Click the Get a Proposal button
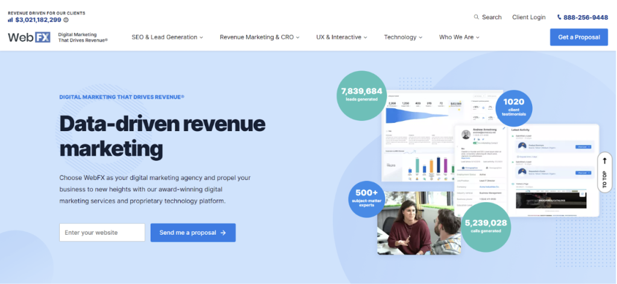 coord(579,37)
